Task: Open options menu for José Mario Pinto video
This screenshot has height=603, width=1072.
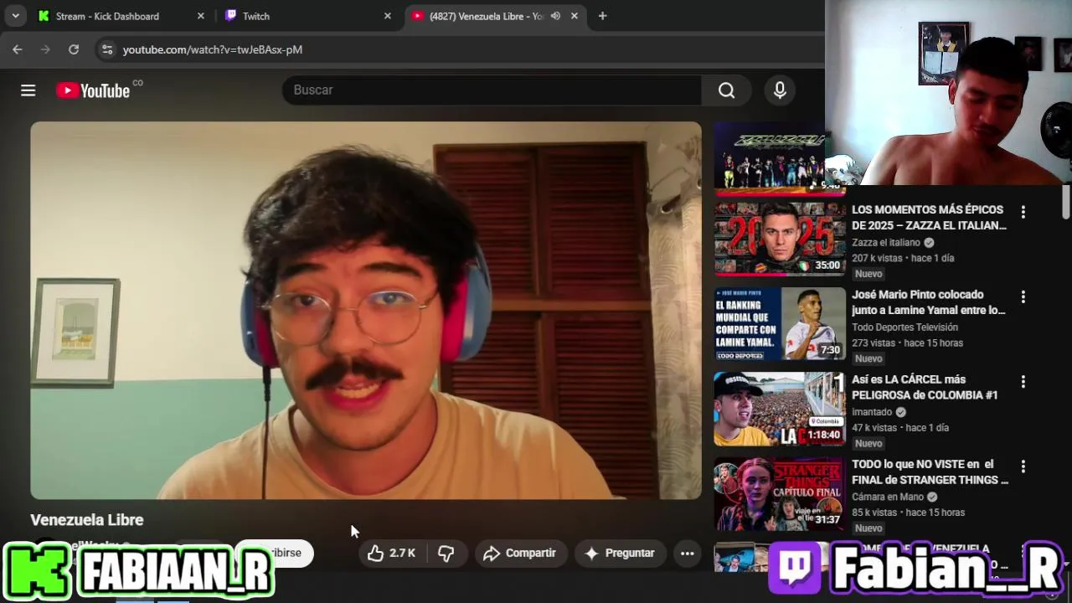Action: point(1023,297)
